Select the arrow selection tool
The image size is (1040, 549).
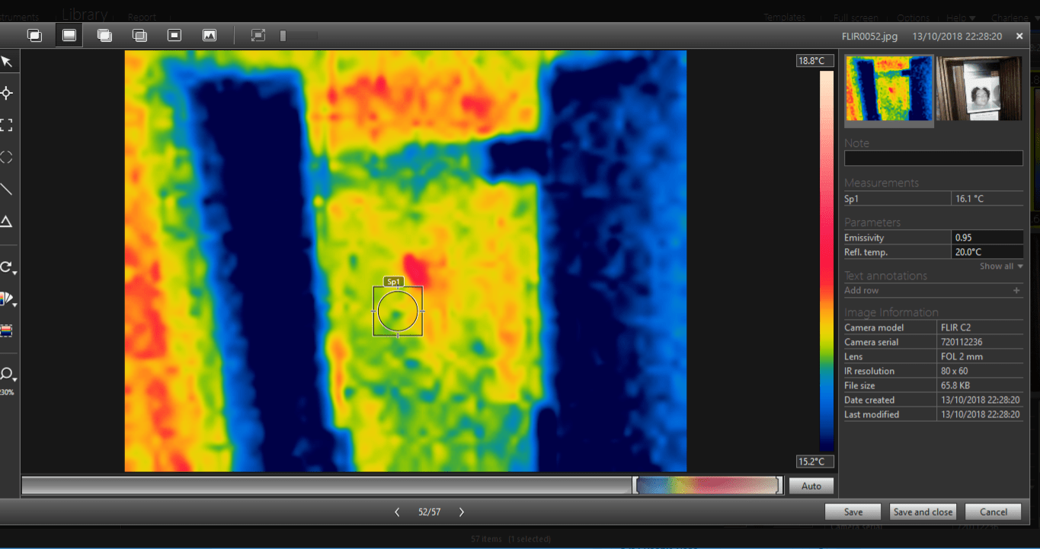pyautogui.click(x=7, y=62)
